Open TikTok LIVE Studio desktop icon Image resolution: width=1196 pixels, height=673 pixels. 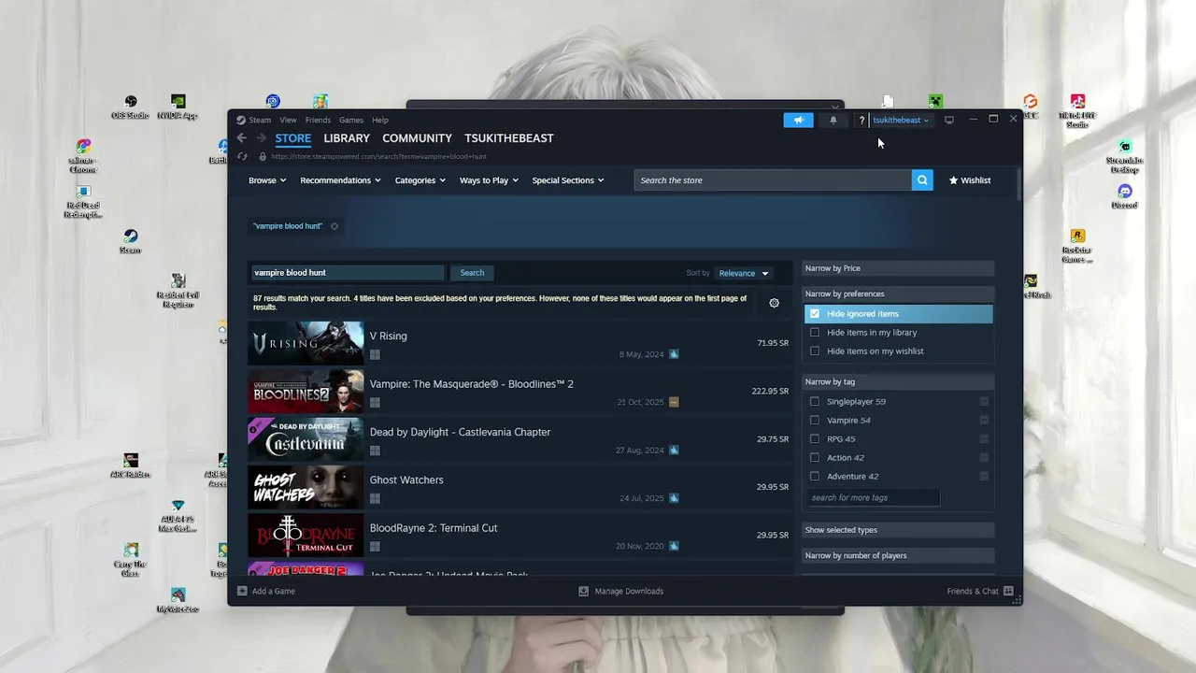(x=1077, y=110)
